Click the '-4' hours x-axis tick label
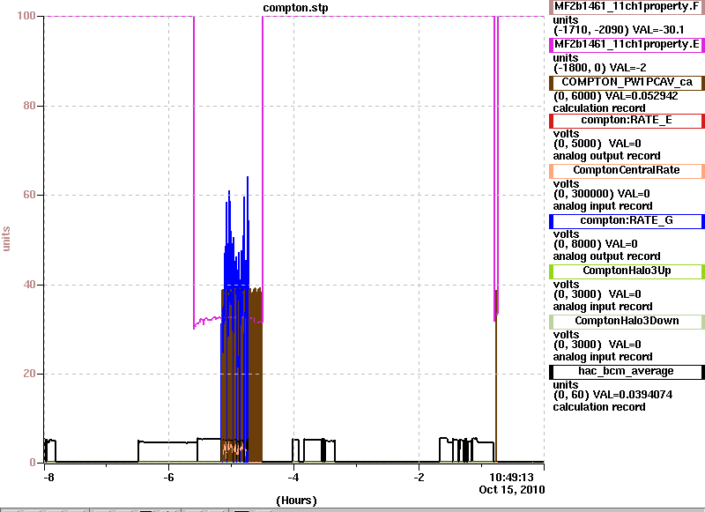Viewport: 705px width, 512px height. click(x=293, y=477)
